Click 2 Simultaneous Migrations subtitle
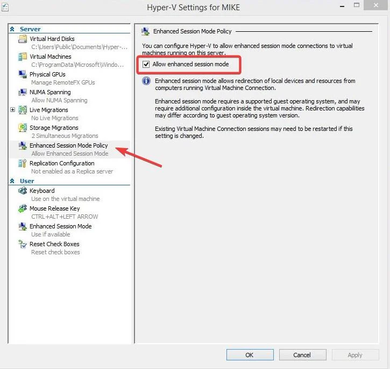The image size is (390, 369). pyautogui.click(x=65, y=136)
